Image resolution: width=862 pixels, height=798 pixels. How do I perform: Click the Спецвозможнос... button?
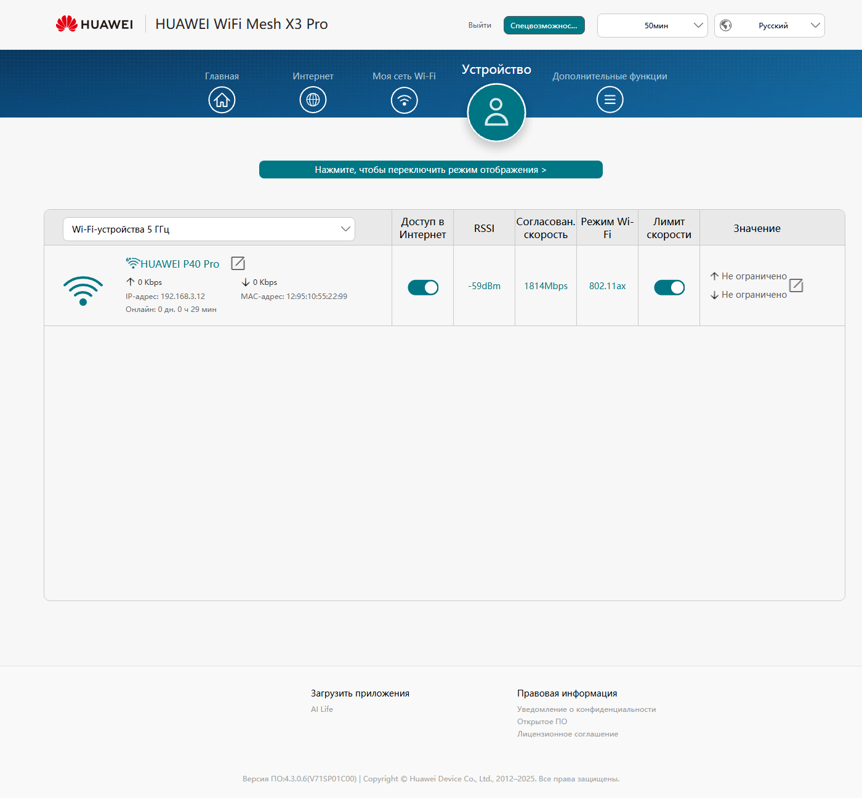click(x=544, y=25)
